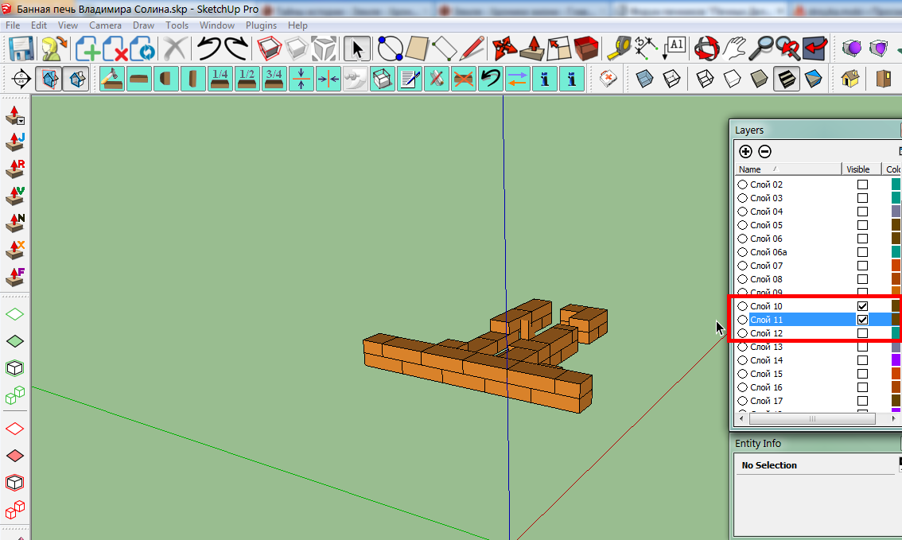
Task: Hide layer Слой 10 via checkbox
Action: (x=862, y=306)
